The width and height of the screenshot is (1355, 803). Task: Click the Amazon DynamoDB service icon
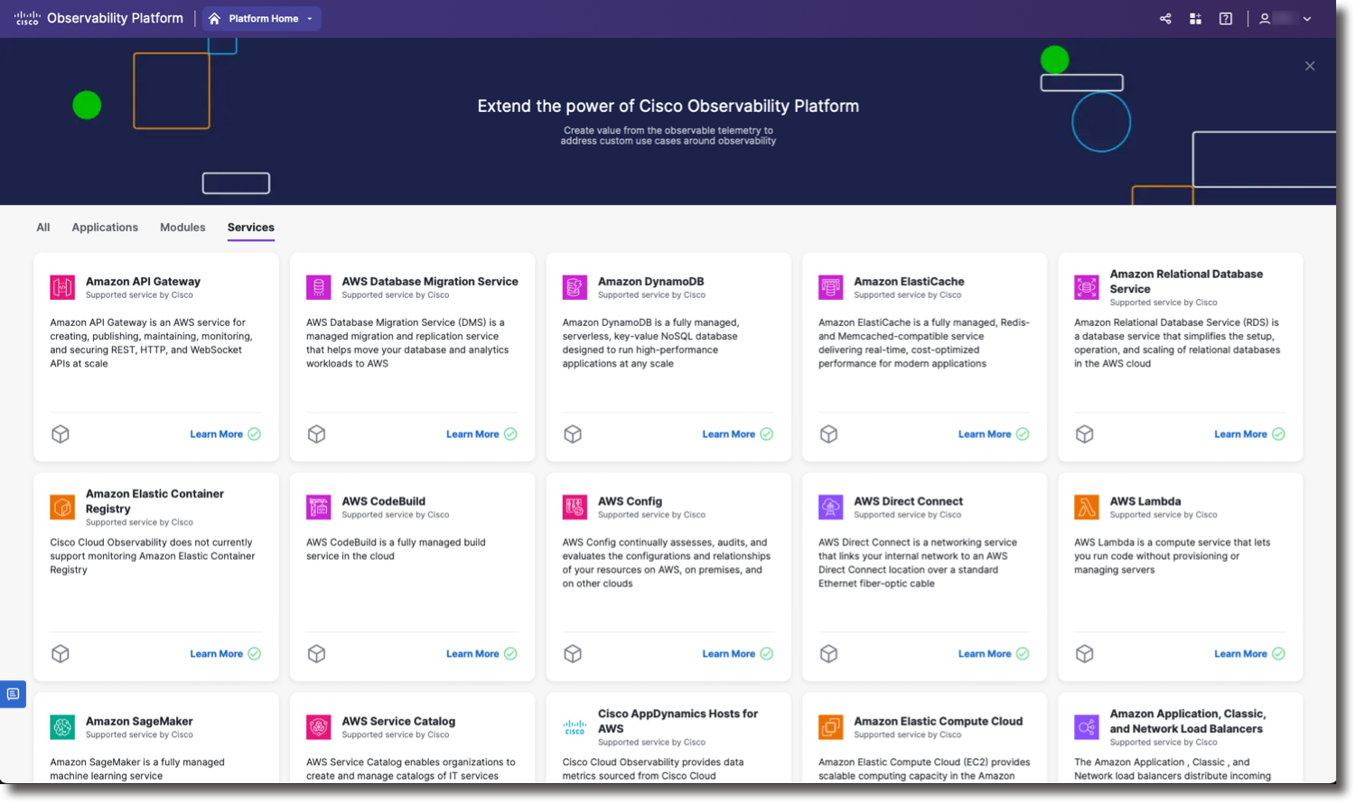pos(575,287)
